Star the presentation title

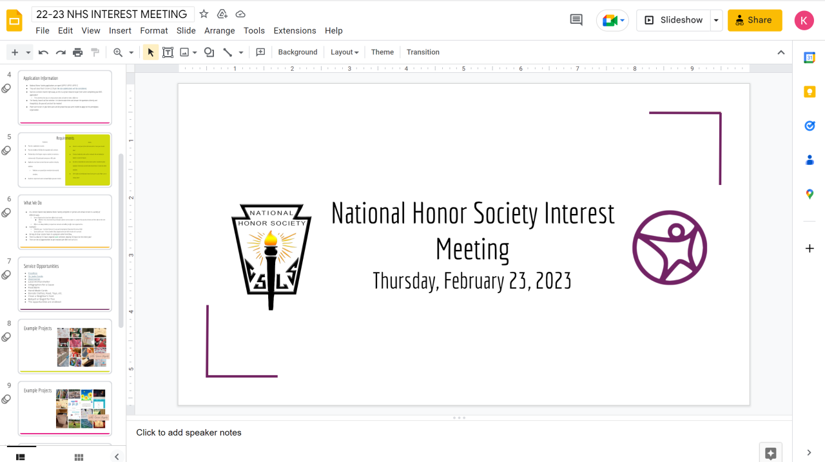pyautogui.click(x=204, y=14)
